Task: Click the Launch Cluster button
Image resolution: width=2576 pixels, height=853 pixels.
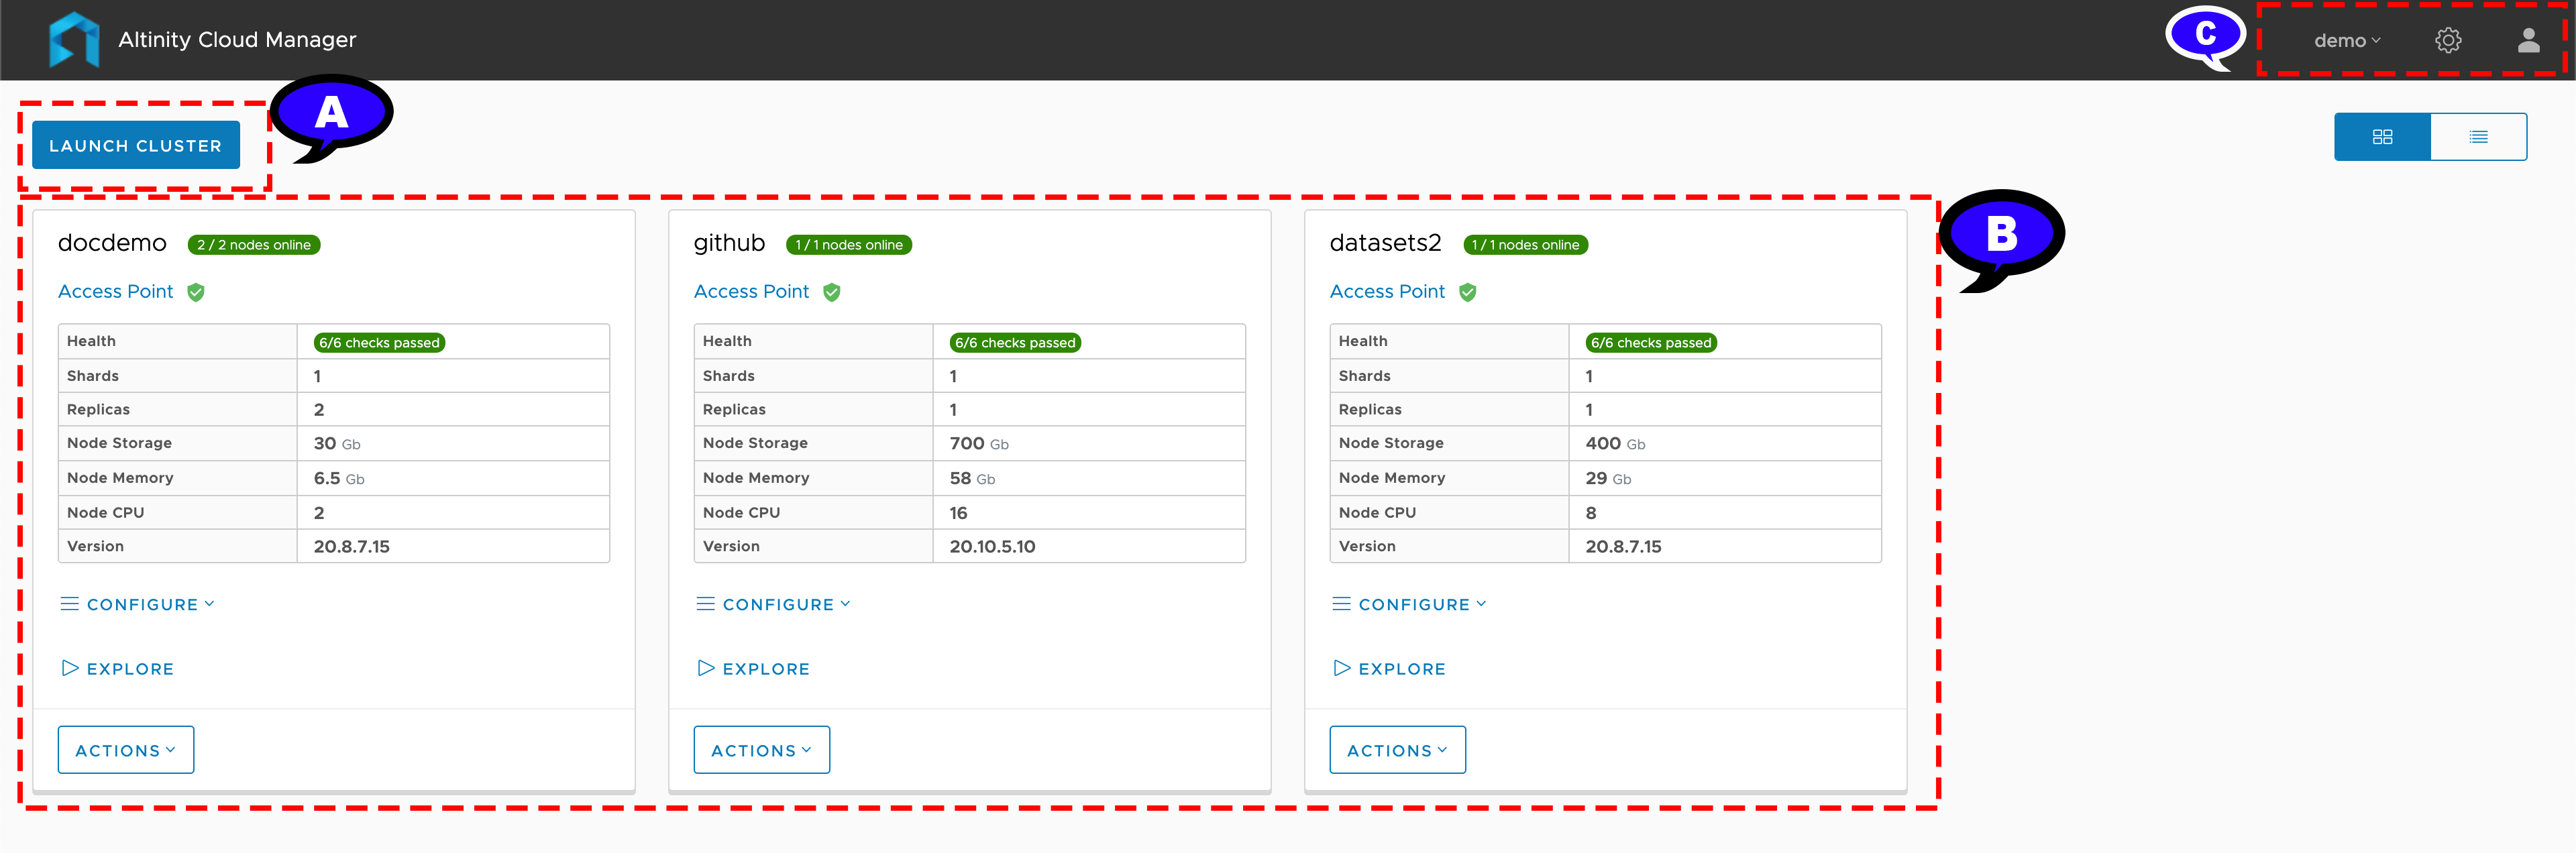Action: click(136, 145)
